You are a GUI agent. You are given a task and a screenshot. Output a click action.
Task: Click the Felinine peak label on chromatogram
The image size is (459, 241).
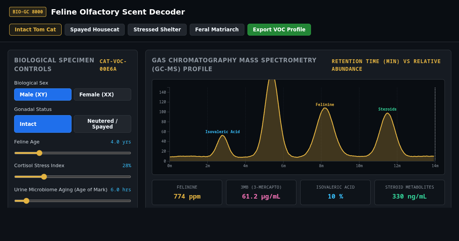click(325, 105)
